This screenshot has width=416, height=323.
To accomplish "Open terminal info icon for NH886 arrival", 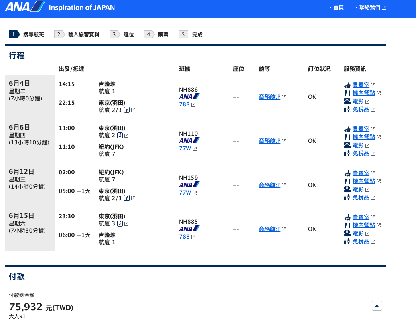I will [x=127, y=110].
